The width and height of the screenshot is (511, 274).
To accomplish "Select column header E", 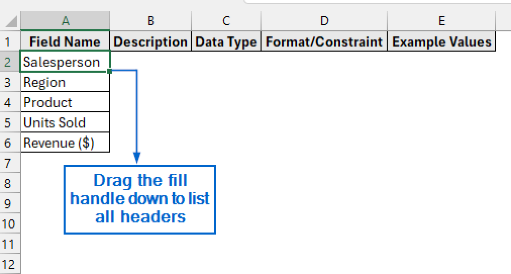I will (x=441, y=21).
